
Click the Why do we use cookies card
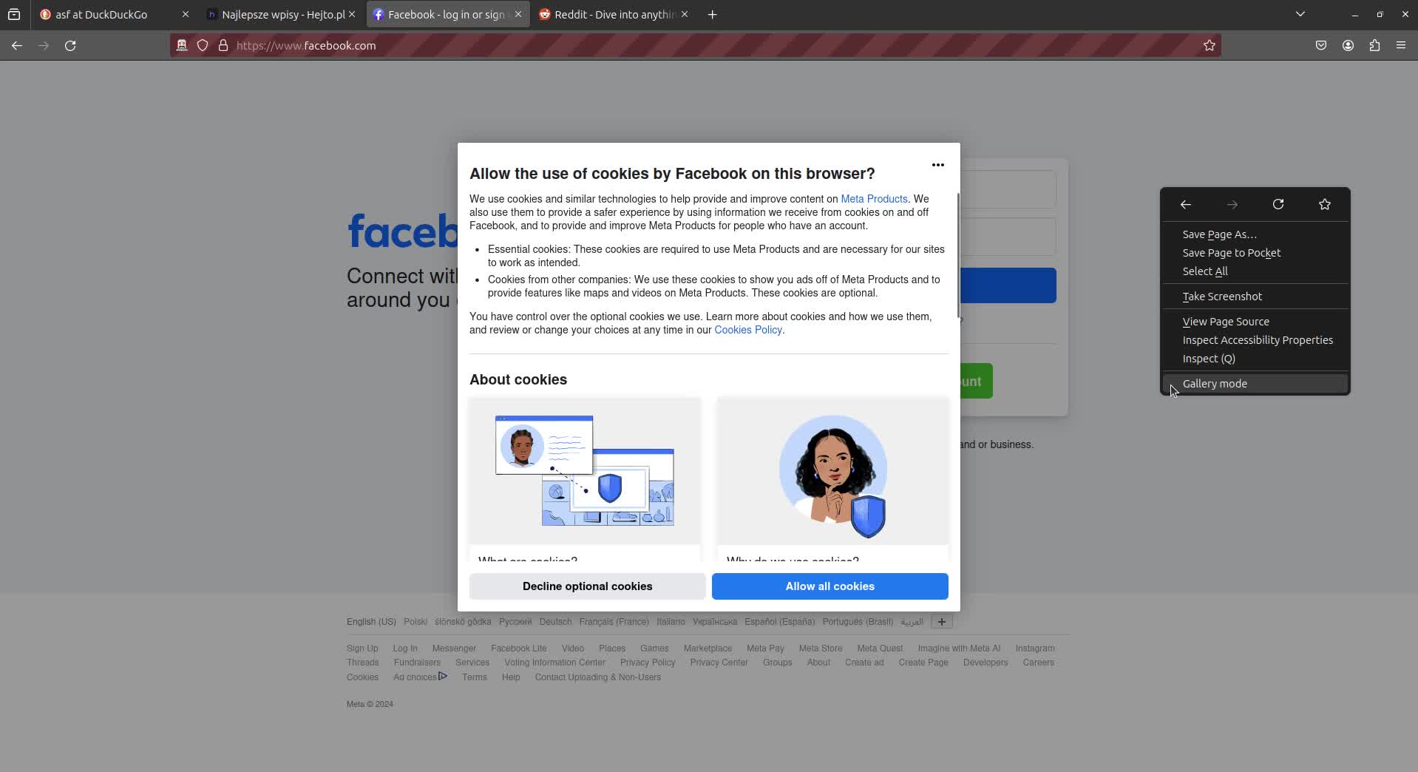[832, 478]
